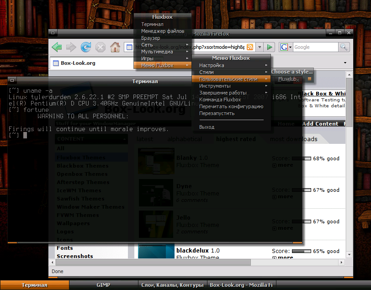Expand the Сеть submenu

[163, 45]
